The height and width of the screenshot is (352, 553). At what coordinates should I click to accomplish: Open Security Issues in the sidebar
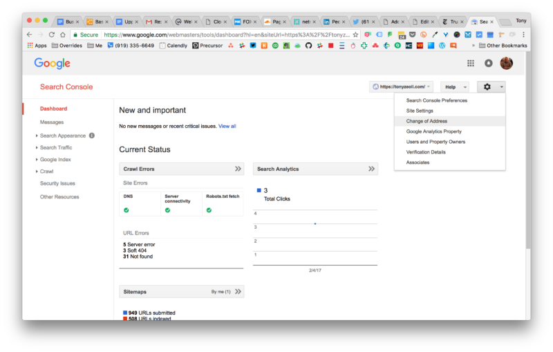(x=57, y=183)
